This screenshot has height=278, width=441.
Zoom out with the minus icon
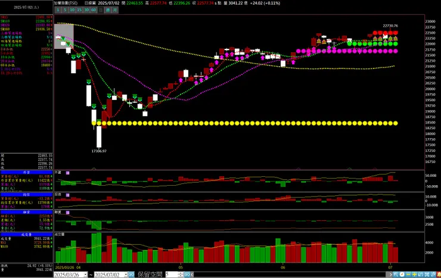pyautogui.click(x=408, y=274)
